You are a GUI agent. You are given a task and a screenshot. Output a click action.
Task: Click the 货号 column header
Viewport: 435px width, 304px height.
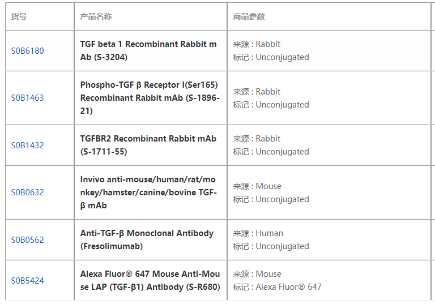pyautogui.click(x=19, y=16)
